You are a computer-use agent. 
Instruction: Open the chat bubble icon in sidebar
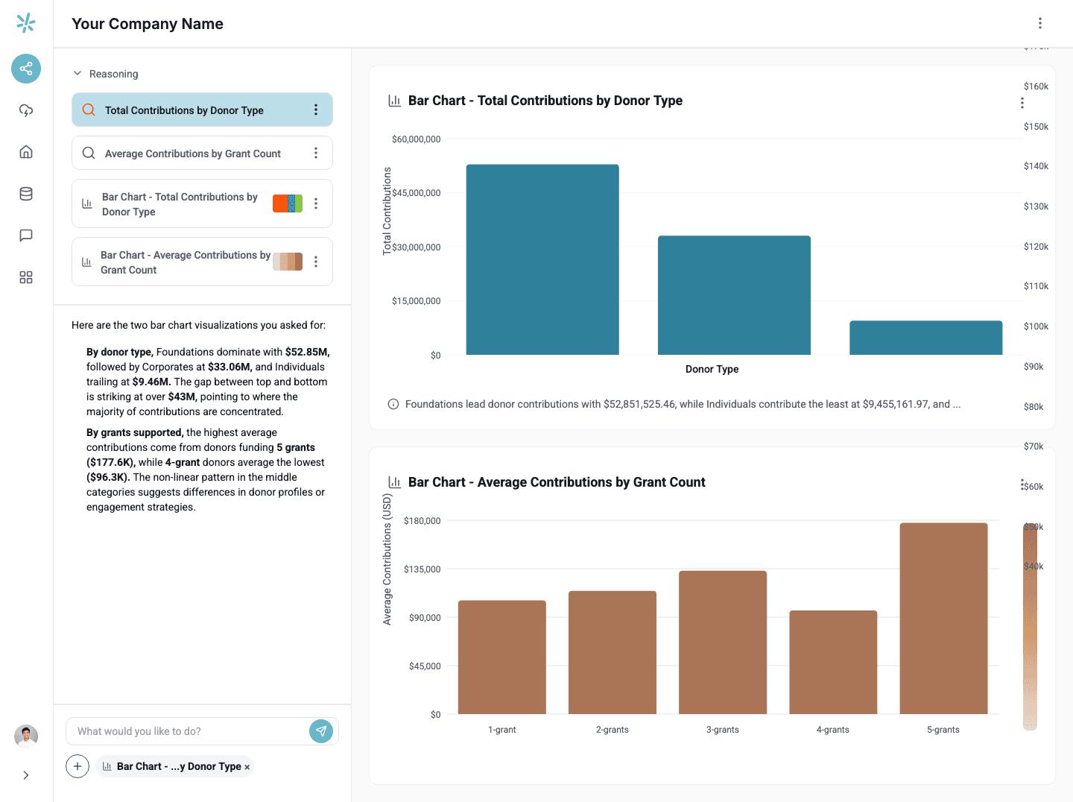26,236
